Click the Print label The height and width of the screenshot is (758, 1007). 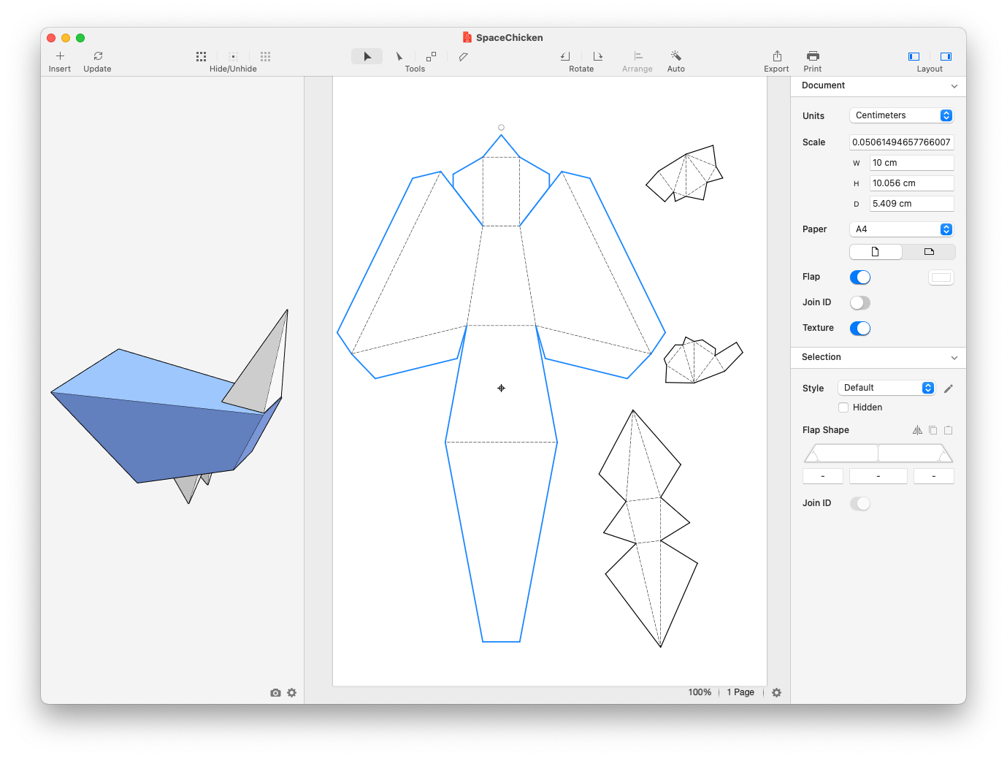(813, 69)
